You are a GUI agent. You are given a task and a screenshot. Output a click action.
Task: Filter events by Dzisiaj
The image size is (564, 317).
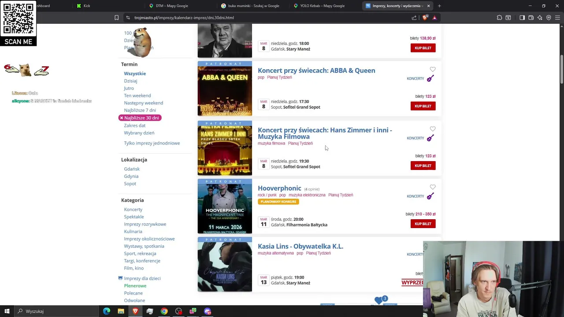coord(130,81)
